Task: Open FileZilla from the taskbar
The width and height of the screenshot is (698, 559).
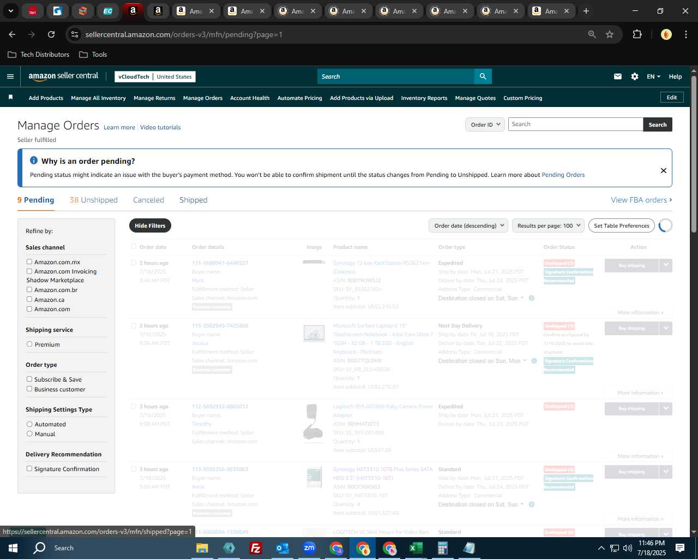Action: [x=255, y=548]
